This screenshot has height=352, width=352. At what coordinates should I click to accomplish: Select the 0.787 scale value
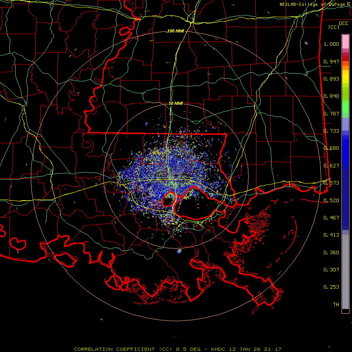331,113
